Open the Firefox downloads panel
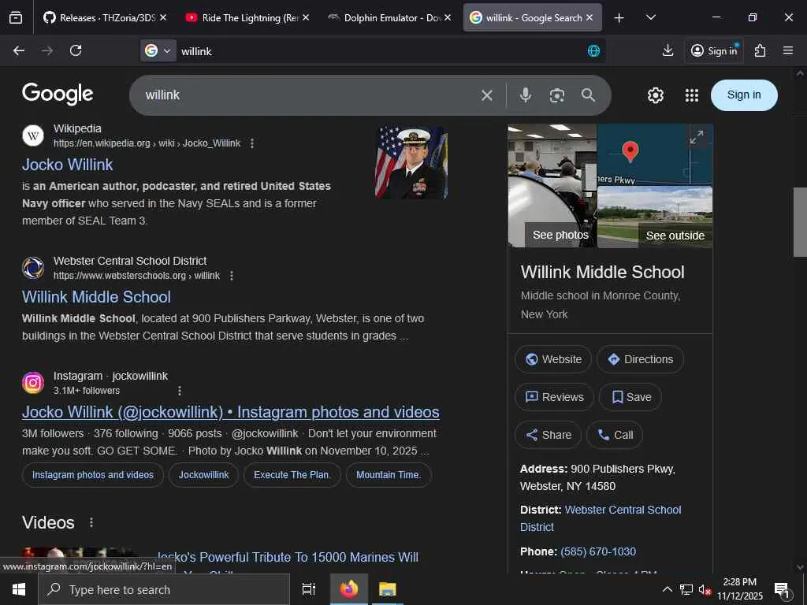The image size is (807, 605). pyautogui.click(x=668, y=50)
